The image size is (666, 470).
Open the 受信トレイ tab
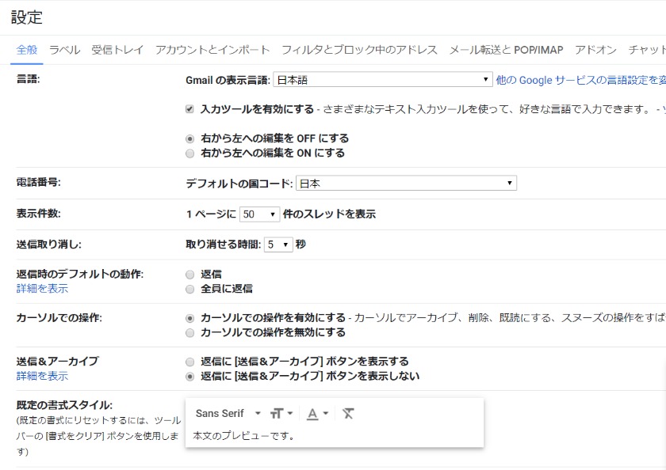point(117,50)
